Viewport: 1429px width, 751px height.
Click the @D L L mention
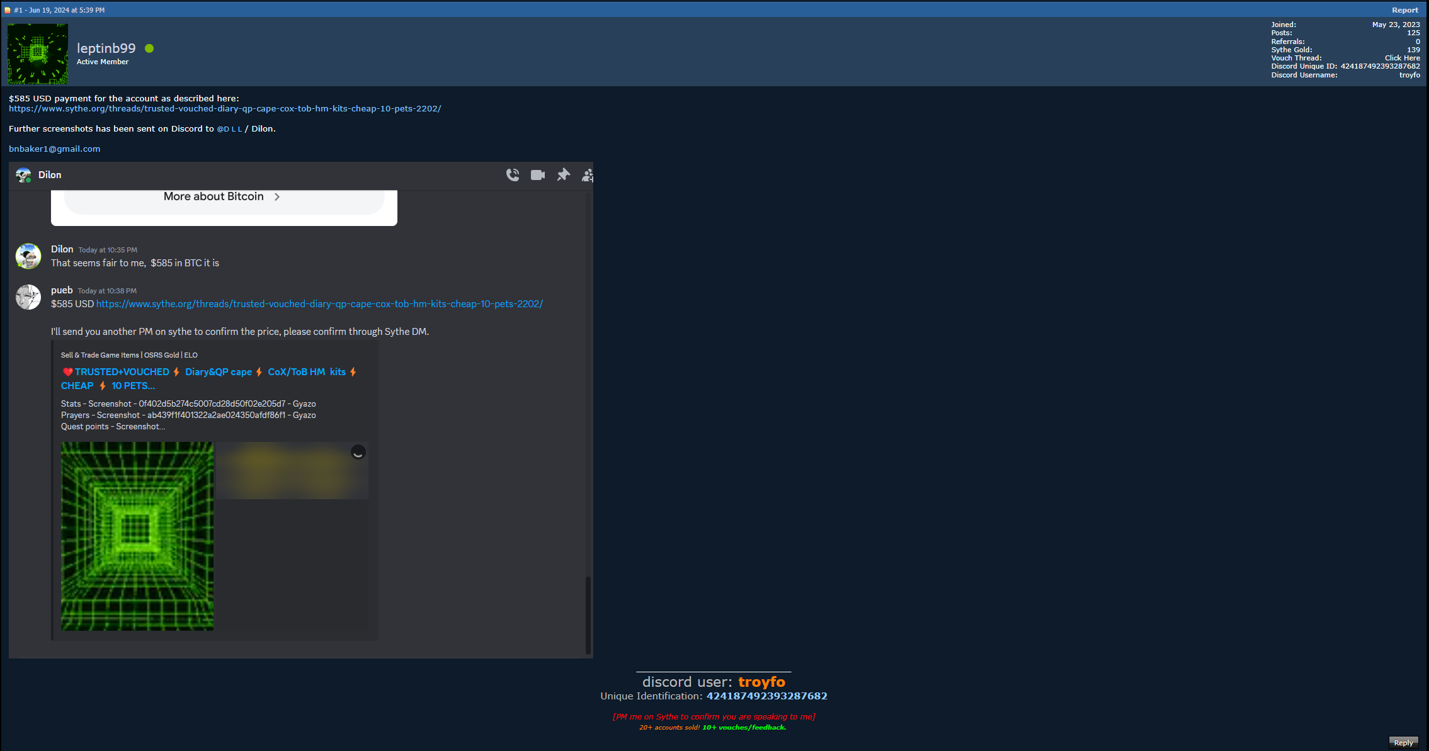pyautogui.click(x=229, y=129)
